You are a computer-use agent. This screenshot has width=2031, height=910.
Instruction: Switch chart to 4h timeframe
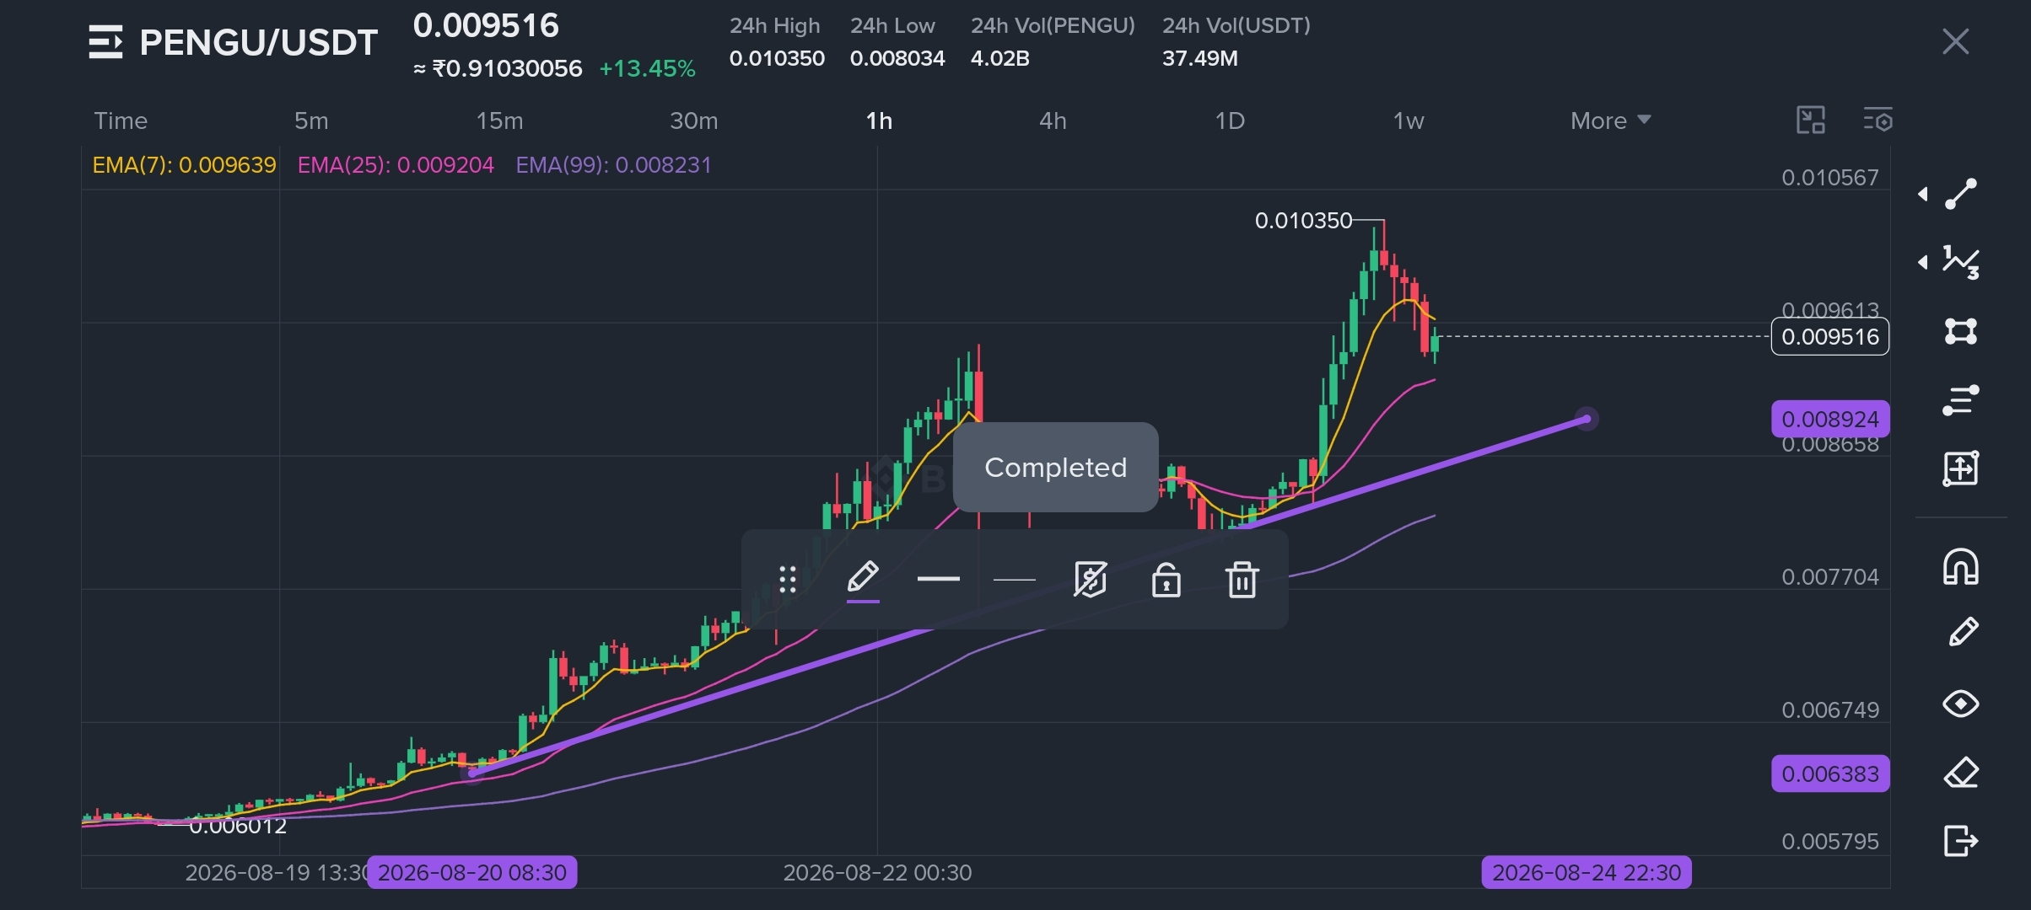pyautogui.click(x=1053, y=120)
